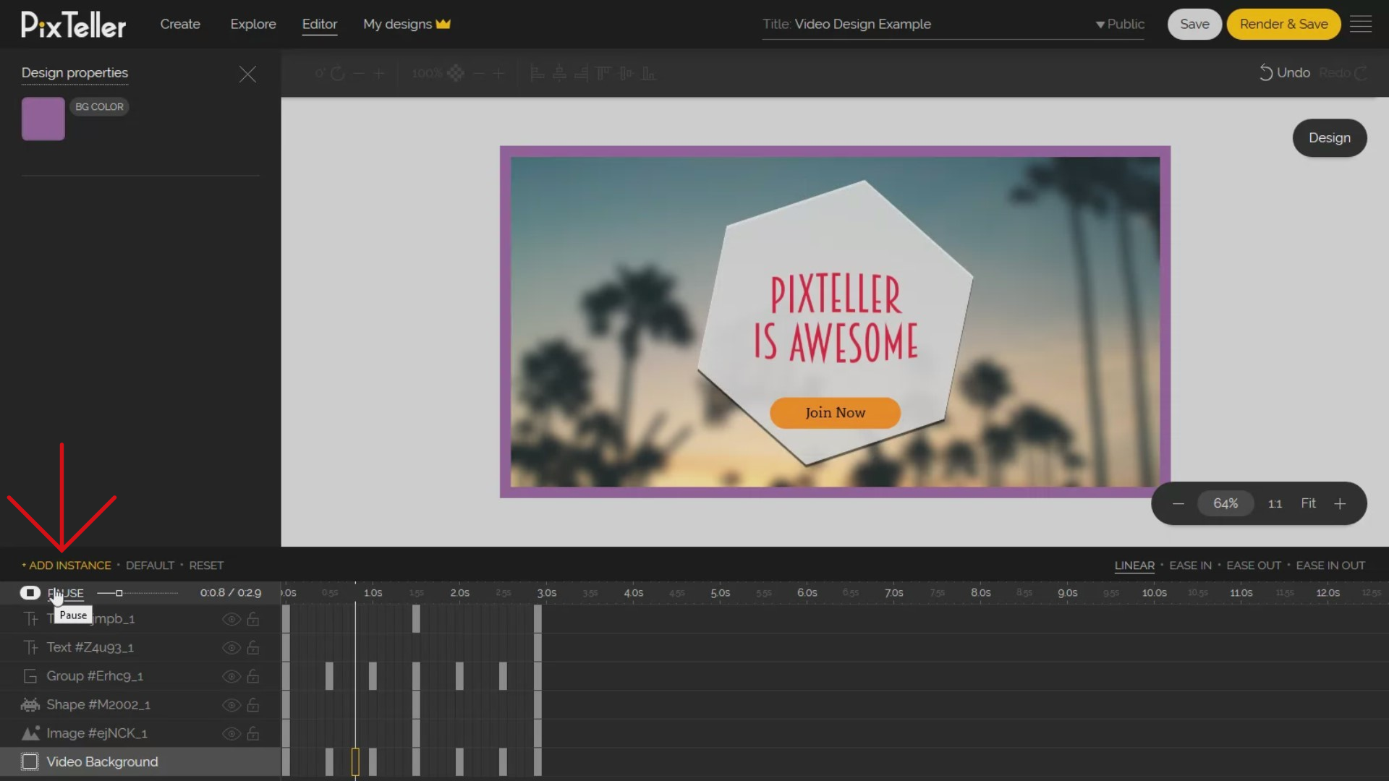
Task: Align objects to the bottom edge
Action: pos(649,73)
